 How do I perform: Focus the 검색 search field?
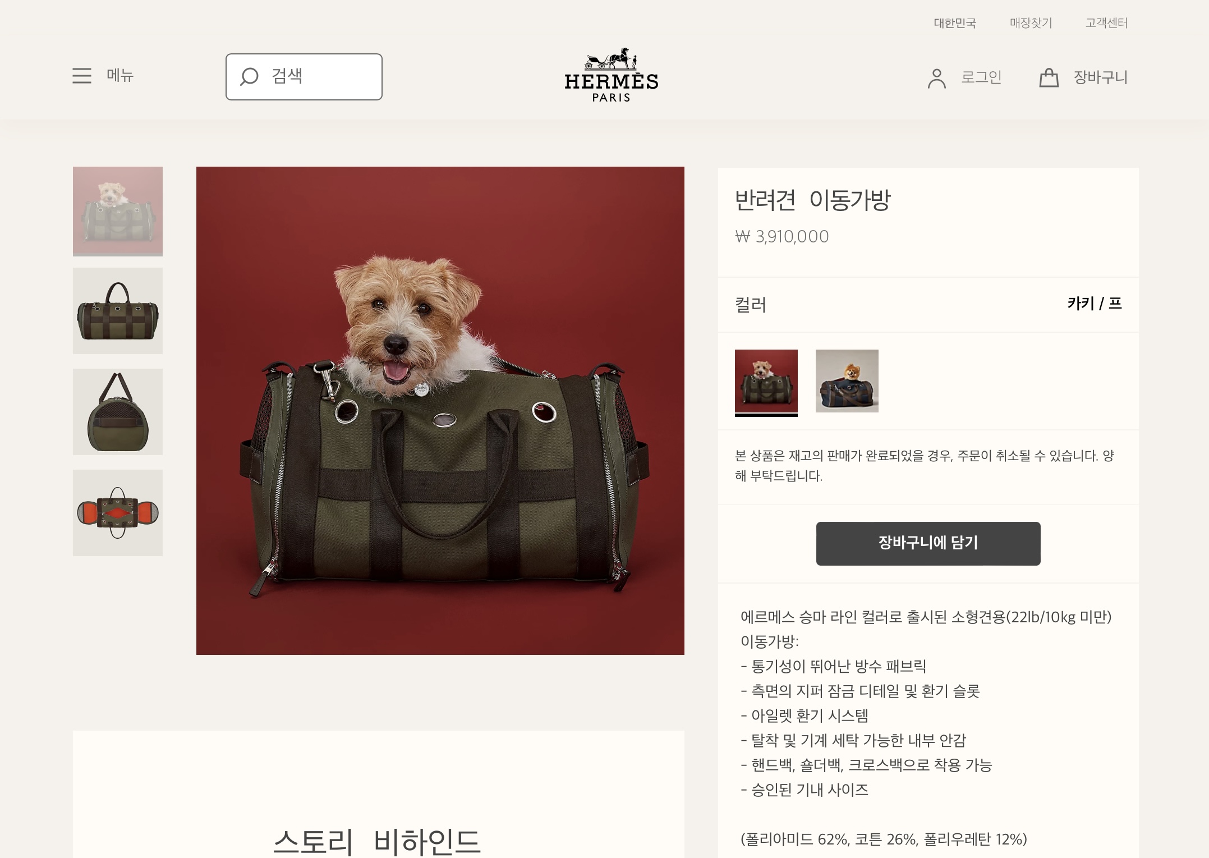pyautogui.click(x=304, y=77)
